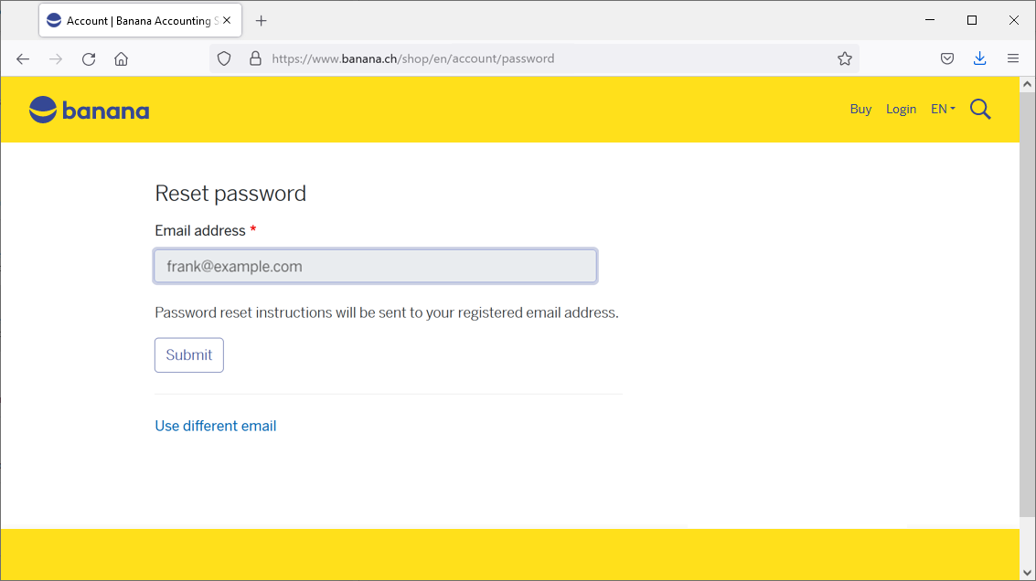Go to the browser home page icon

click(x=121, y=58)
